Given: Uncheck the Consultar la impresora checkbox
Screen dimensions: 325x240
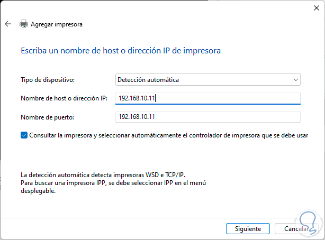Looking at the screenshot, I should (24, 135).
